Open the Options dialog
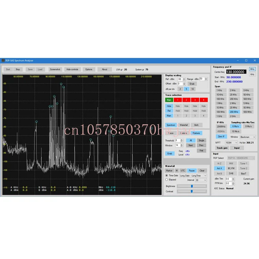This screenshot has width=259, height=259. coord(89,69)
